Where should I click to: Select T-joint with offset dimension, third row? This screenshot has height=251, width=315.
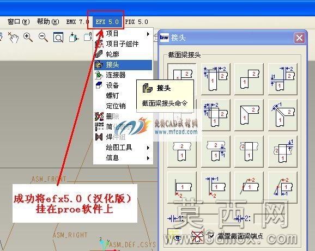pyautogui.click(x=216, y=151)
